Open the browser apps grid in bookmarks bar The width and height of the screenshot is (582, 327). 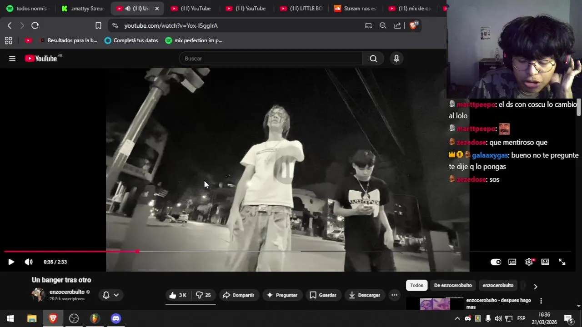coord(8,40)
